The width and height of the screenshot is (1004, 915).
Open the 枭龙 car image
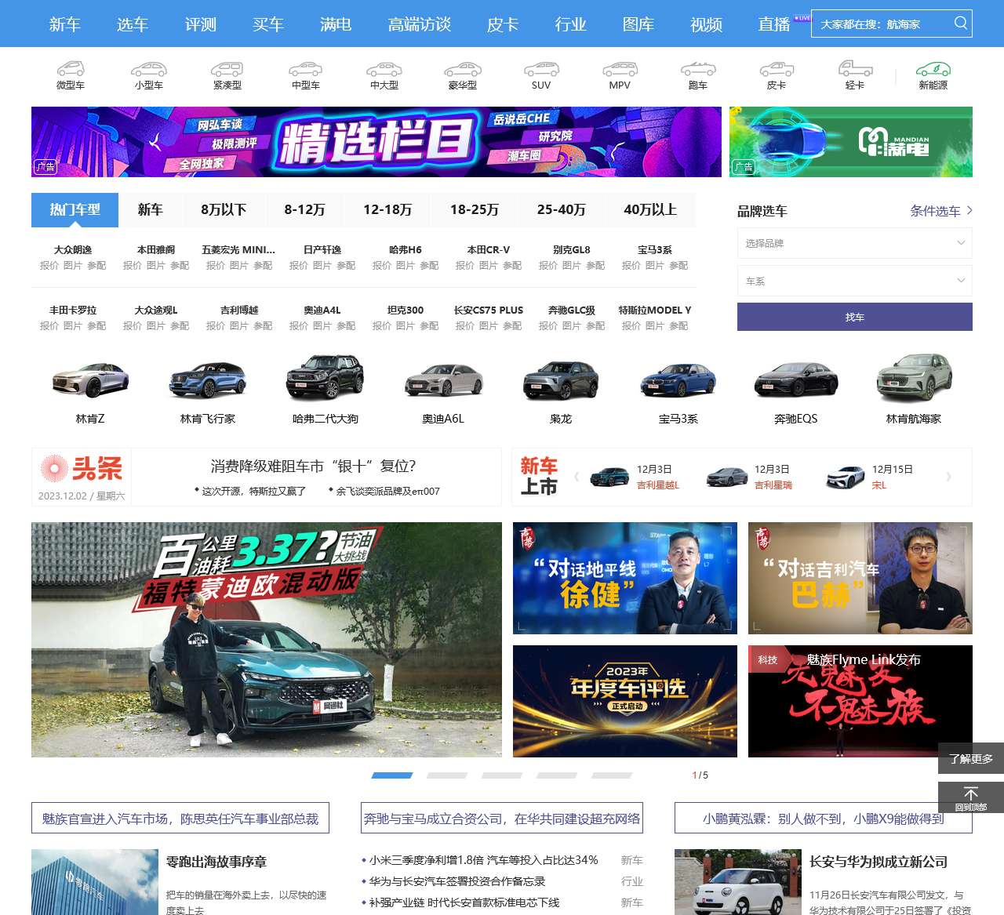[x=561, y=380]
